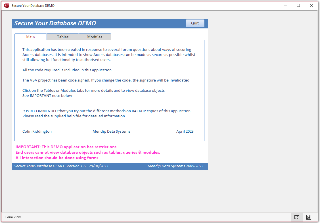Screen dimensions: 320x223
Task: Select the Main tab
Action: click(31, 37)
